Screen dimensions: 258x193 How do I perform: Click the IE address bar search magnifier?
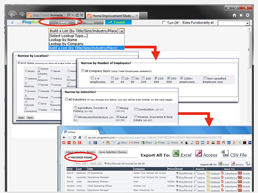coord(69,15)
